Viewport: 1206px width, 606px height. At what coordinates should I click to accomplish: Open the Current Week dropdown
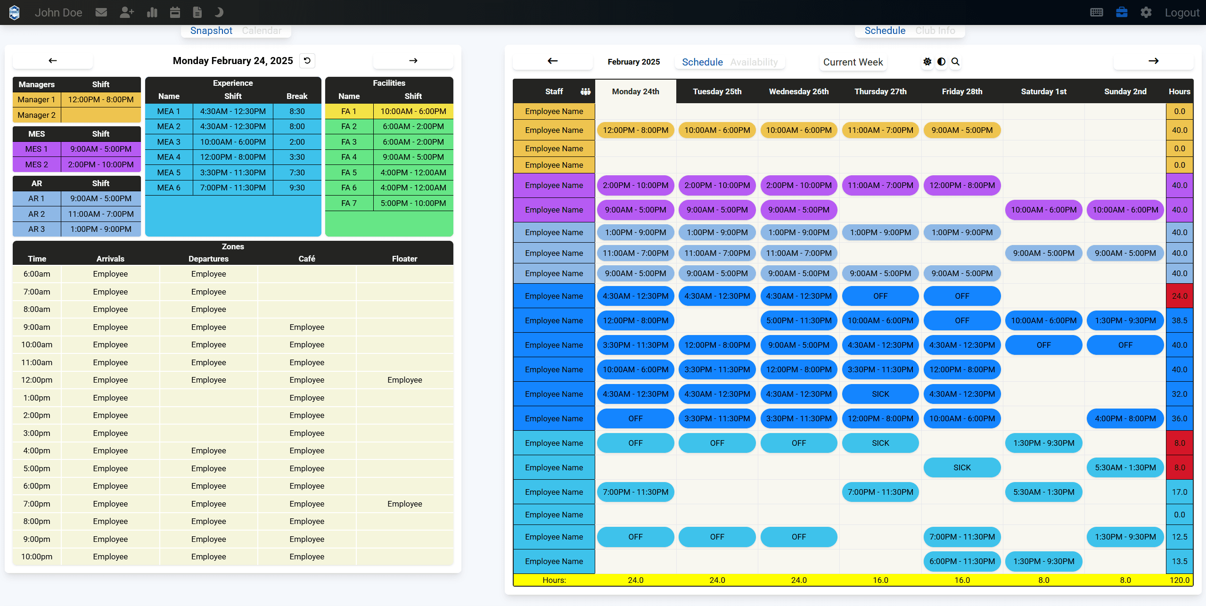pos(853,62)
